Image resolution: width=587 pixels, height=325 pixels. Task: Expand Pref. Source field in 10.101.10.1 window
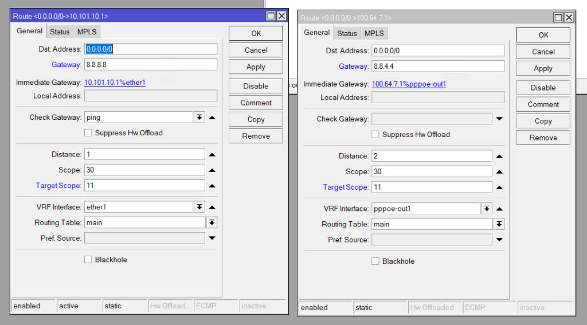[x=212, y=238]
